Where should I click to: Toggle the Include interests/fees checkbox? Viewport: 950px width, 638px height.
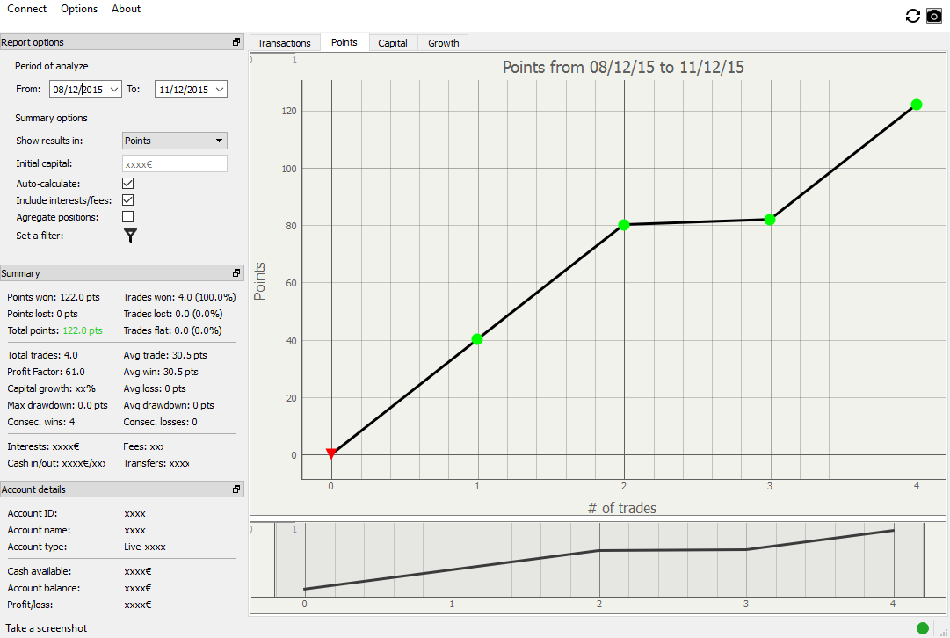point(127,200)
